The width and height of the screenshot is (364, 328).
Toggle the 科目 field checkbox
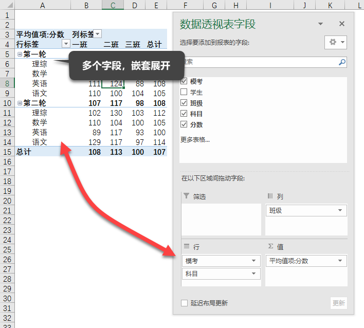click(184, 114)
